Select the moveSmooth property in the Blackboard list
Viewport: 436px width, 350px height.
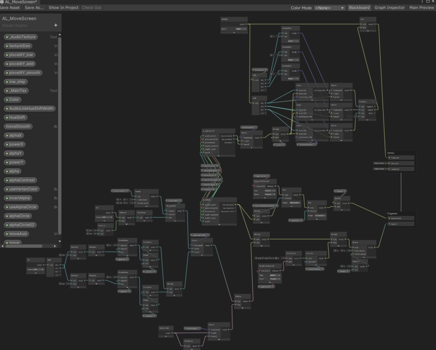[18, 127]
